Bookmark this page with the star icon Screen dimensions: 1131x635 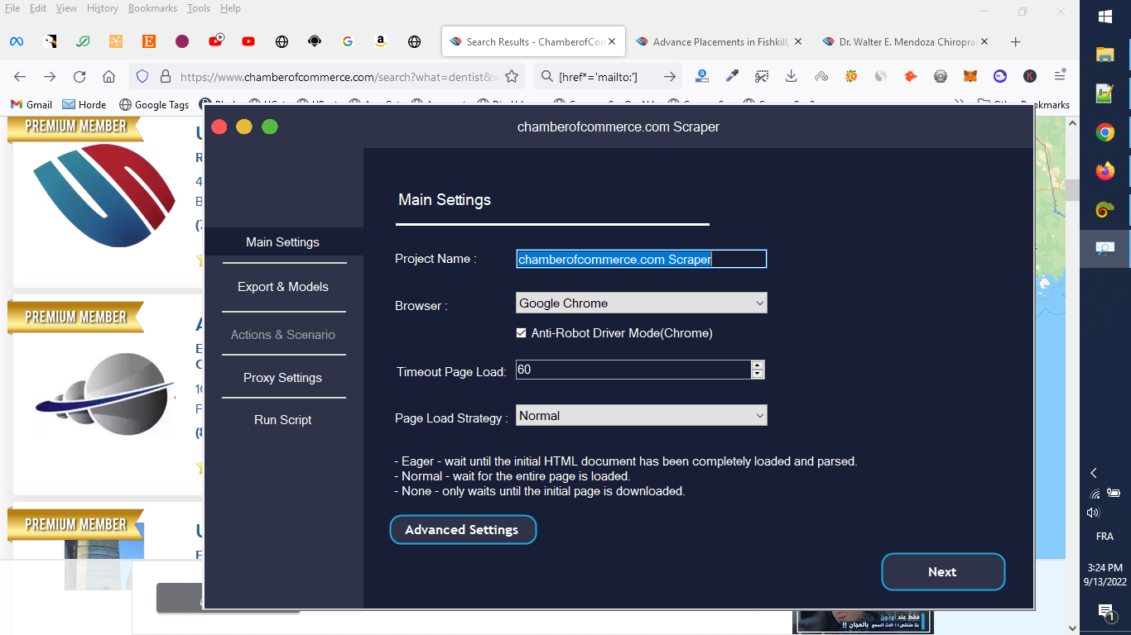pyautogui.click(x=512, y=77)
